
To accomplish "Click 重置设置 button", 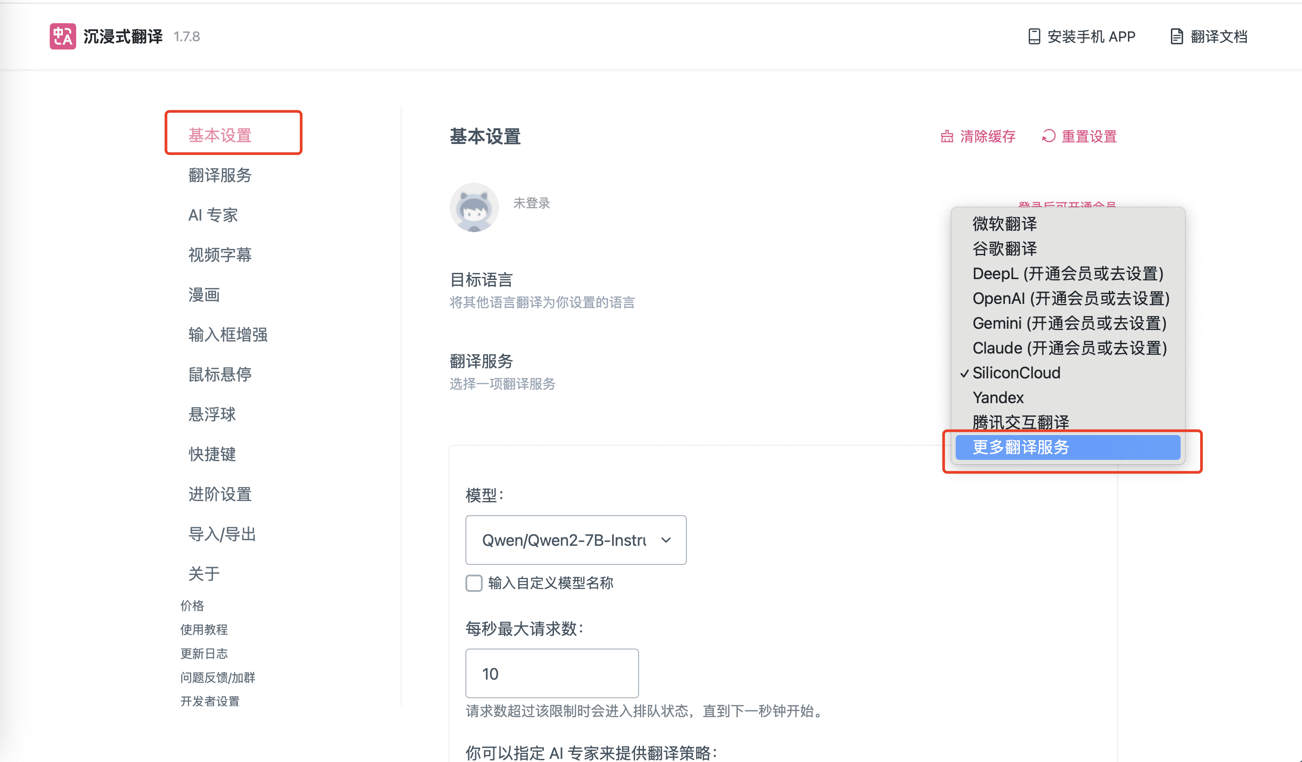I will click(1079, 136).
